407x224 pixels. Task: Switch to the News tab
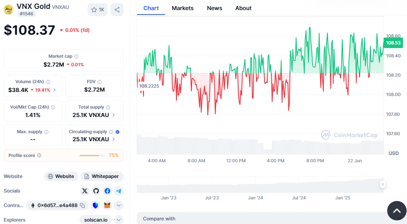(x=214, y=8)
